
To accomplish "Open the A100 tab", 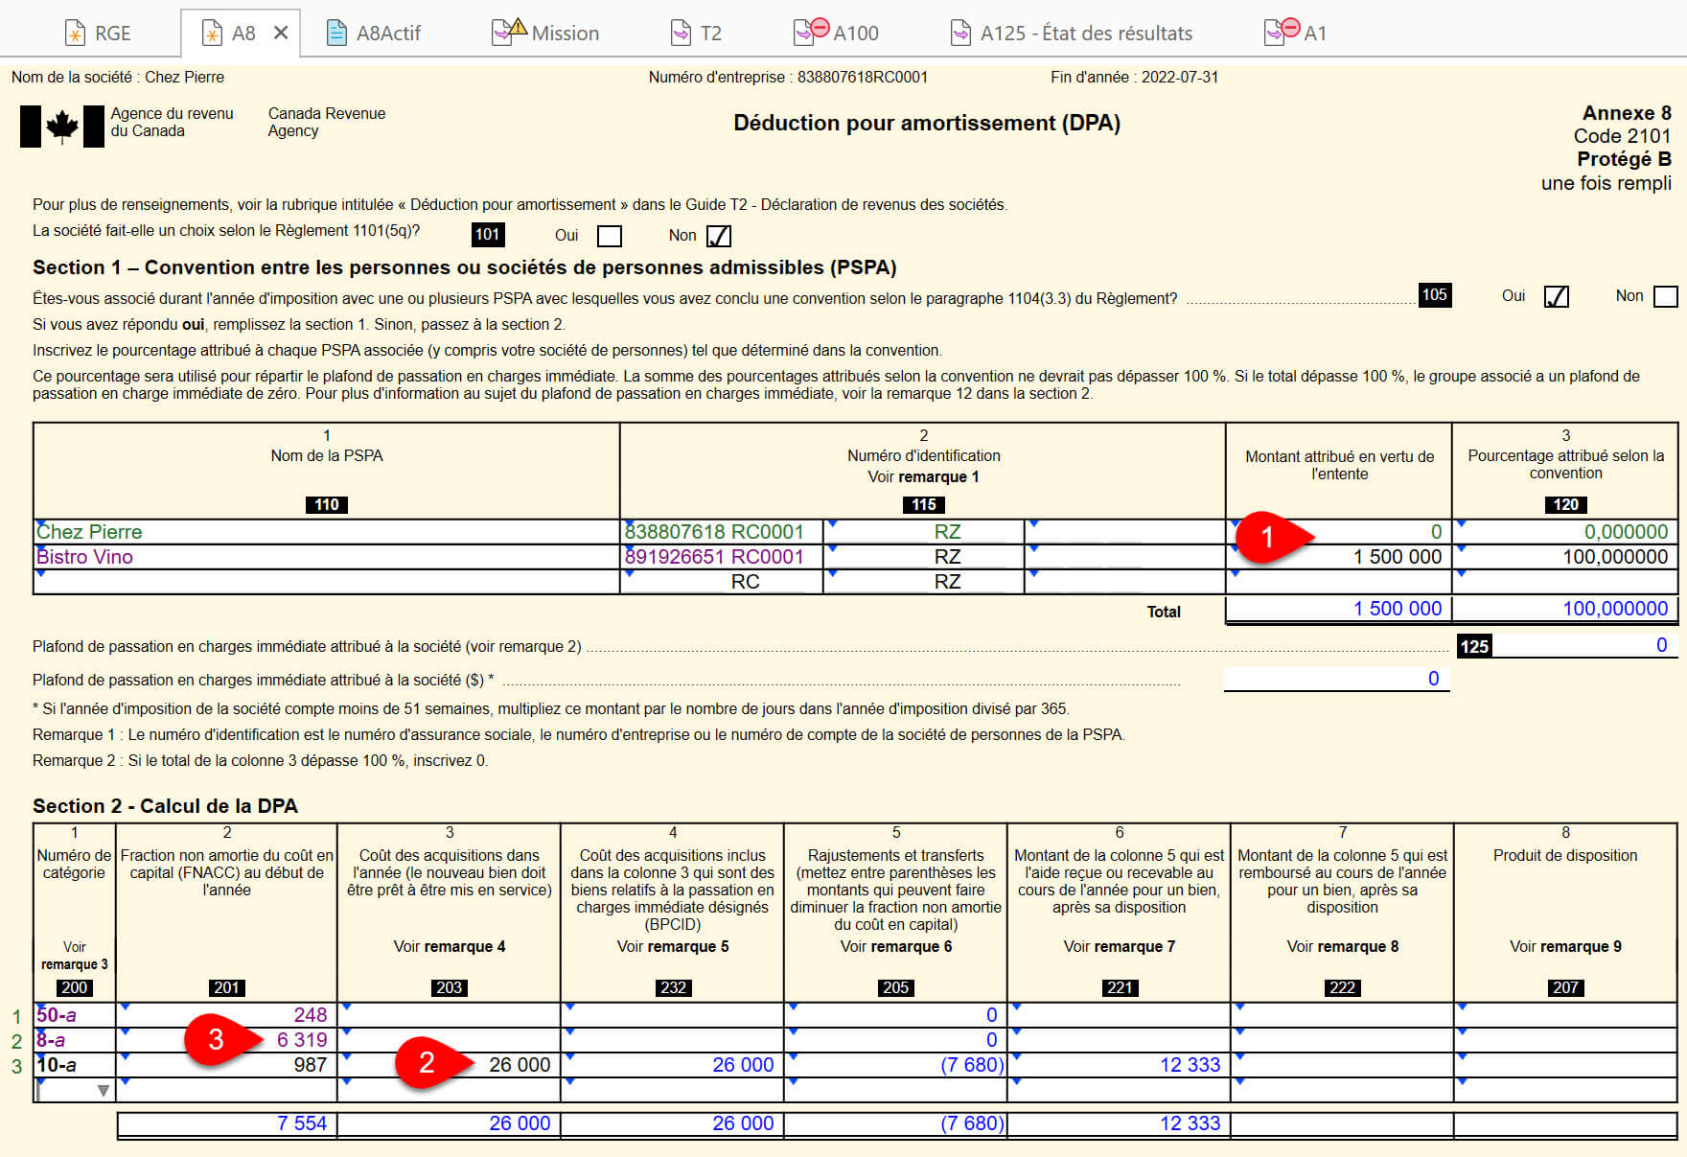I will pyautogui.click(x=836, y=34).
